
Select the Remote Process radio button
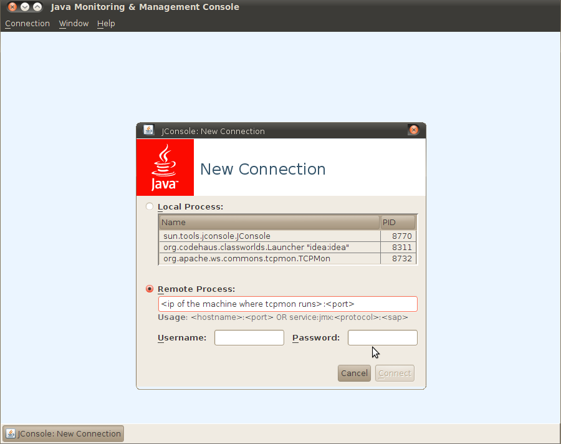(149, 289)
